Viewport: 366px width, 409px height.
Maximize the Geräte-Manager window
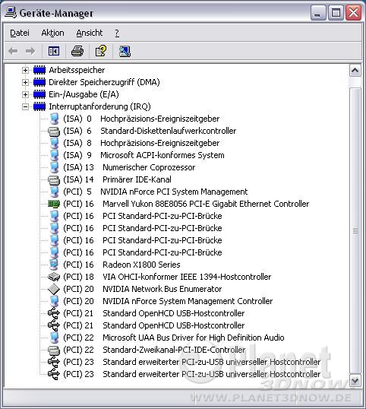(x=336, y=13)
